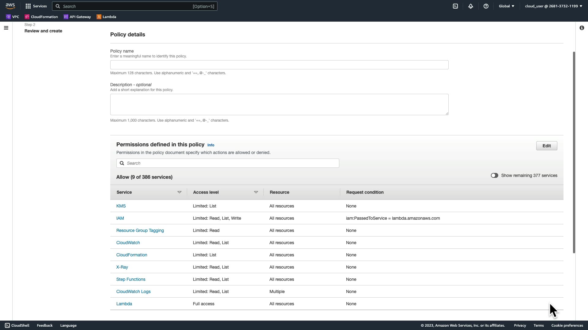Open the Global region dropdown
This screenshot has width=588, height=330.
point(506,6)
